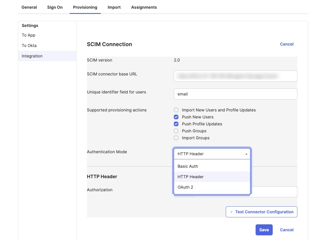Click the SCIM version value 2.0

coord(177,60)
